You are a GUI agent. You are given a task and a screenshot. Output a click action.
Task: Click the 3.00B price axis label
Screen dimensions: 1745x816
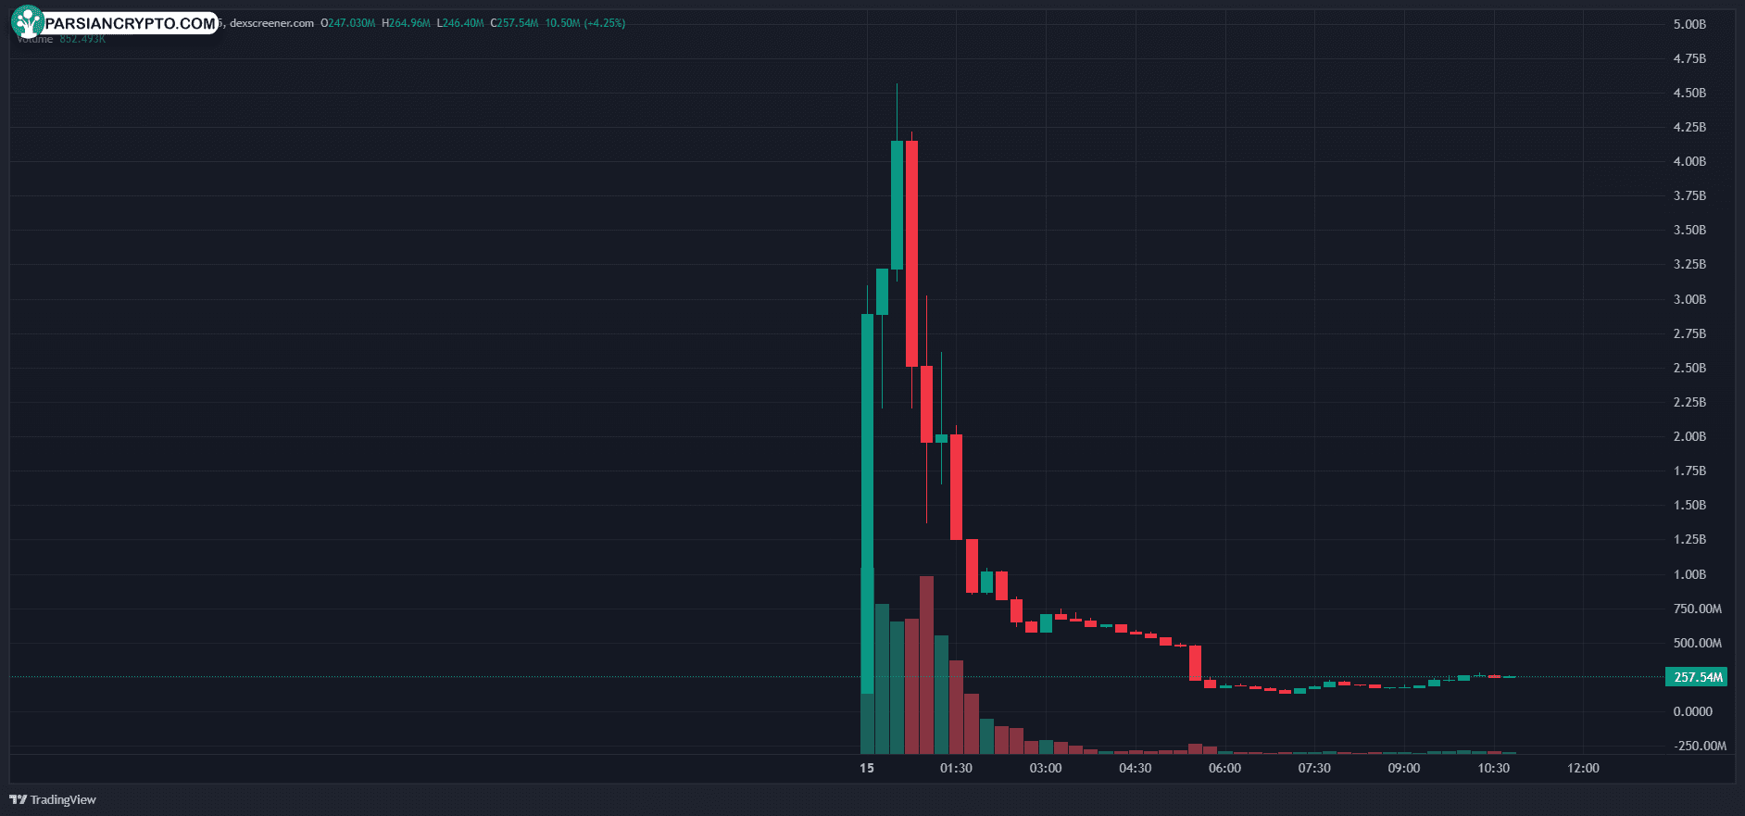click(x=1689, y=299)
